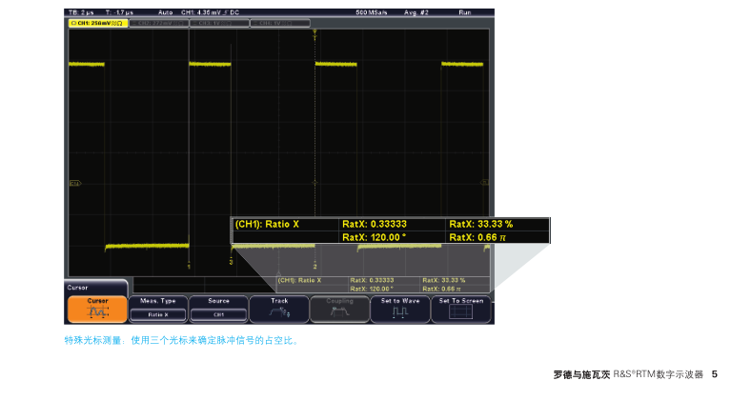
Task: Select the greyed CH3 channel tab
Action: click(219, 23)
